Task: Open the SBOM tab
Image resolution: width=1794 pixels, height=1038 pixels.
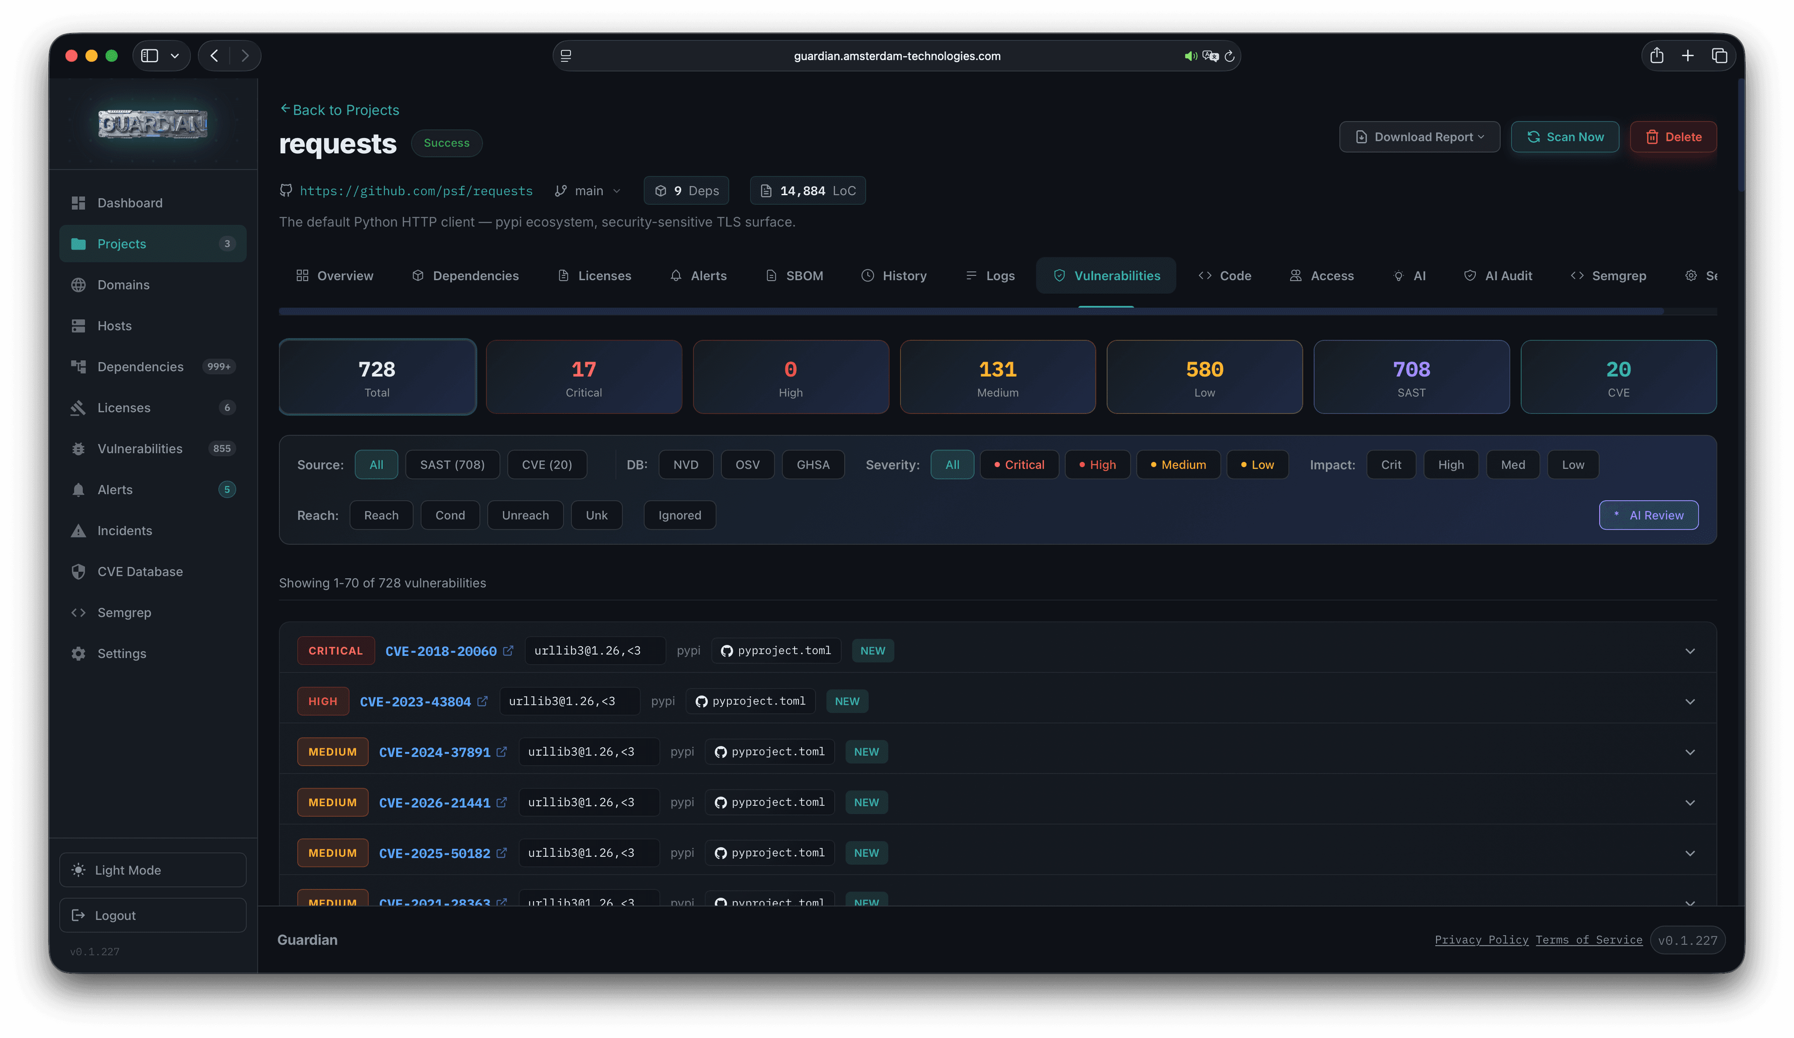Action: pos(795,276)
